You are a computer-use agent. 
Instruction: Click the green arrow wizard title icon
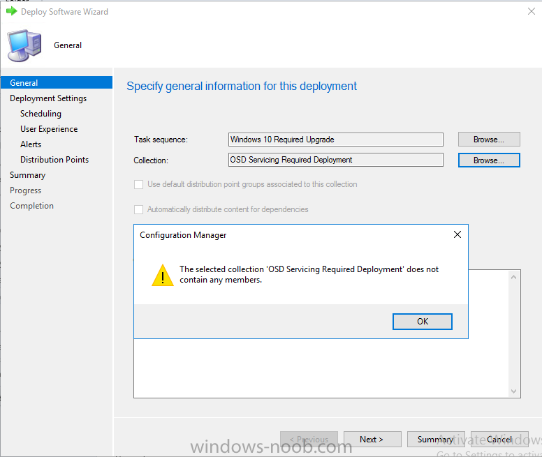[12, 11]
